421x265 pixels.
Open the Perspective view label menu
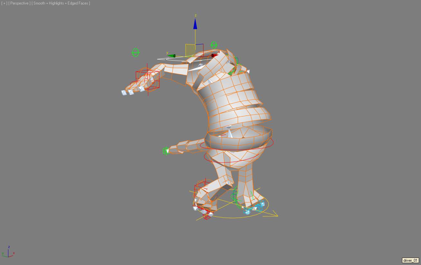19,3
